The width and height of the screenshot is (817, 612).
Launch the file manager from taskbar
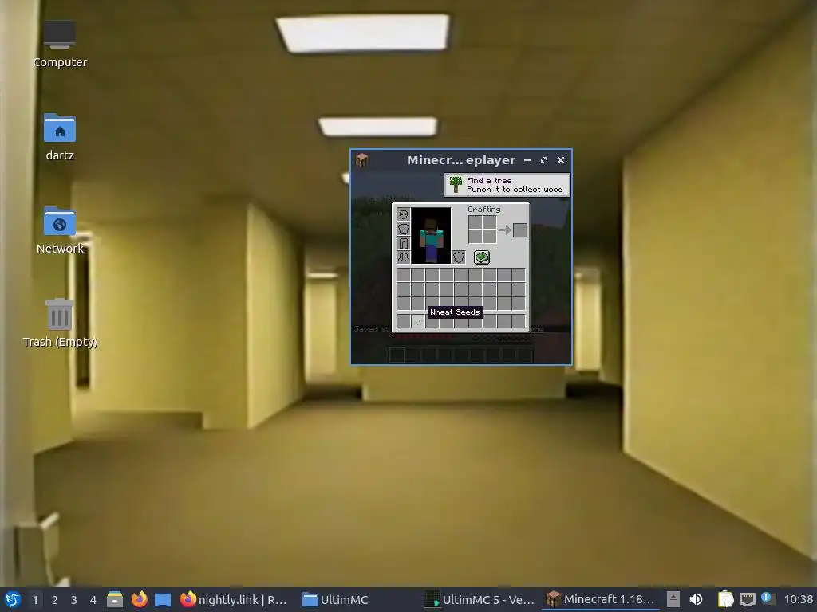pos(115,599)
